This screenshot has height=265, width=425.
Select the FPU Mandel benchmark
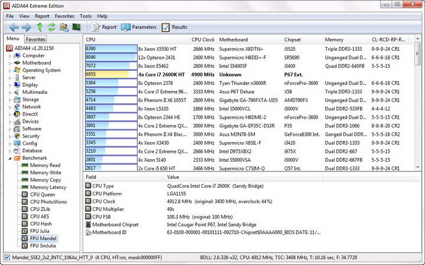43,238
